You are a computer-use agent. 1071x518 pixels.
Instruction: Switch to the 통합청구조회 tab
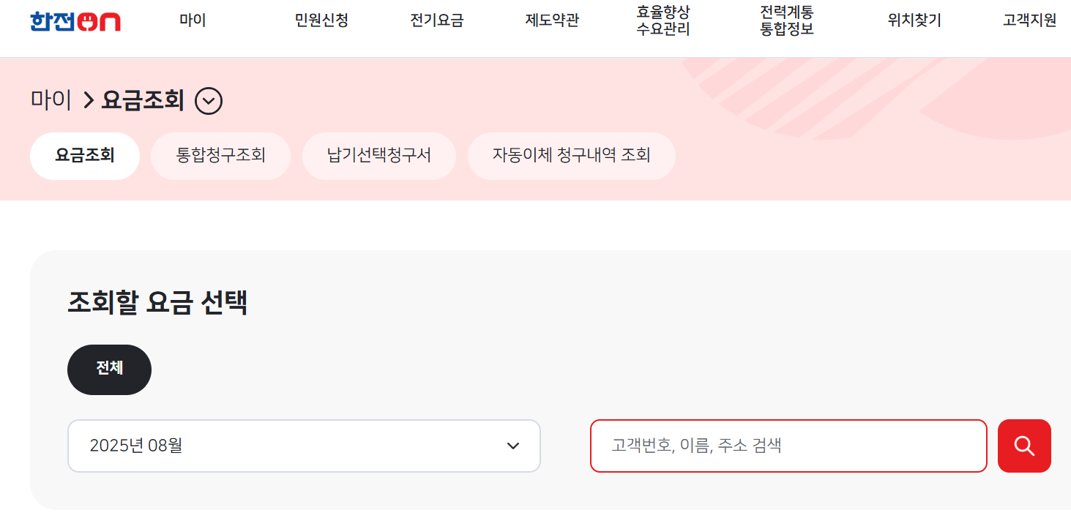220,156
